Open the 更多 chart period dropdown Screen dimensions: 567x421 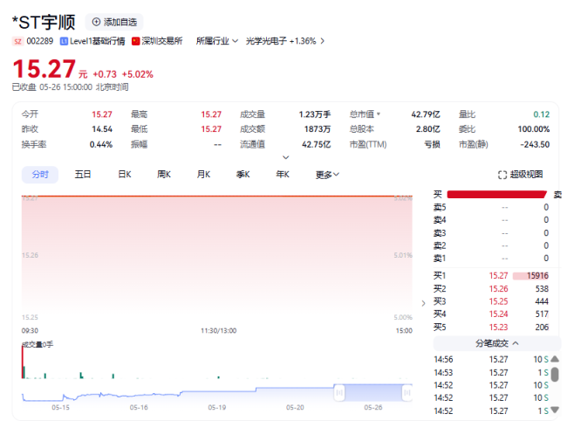tap(327, 175)
